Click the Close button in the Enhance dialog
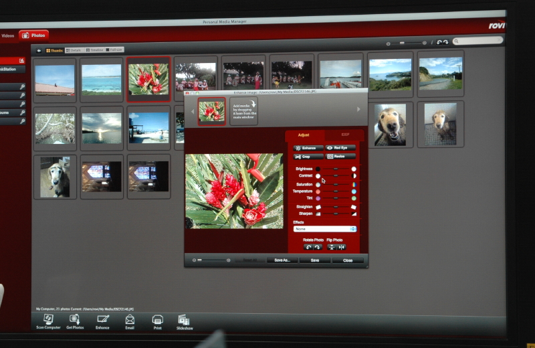The image size is (535, 348). pyautogui.click(x=348, y=260)
